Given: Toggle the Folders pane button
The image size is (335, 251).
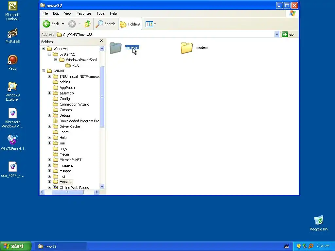Looking at the screenshot, I should 130,24.
